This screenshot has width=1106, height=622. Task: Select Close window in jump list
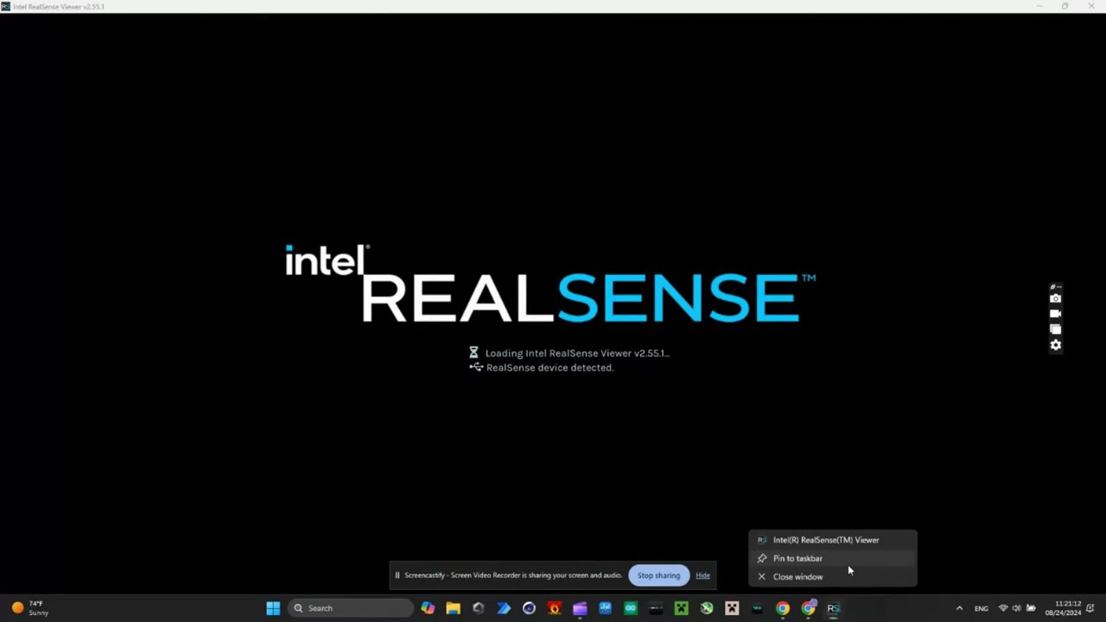point(833,576)
